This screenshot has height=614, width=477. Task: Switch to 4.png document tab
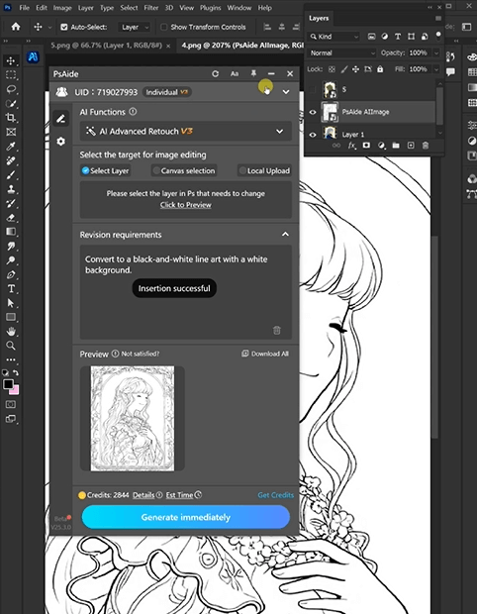point(242,46)
